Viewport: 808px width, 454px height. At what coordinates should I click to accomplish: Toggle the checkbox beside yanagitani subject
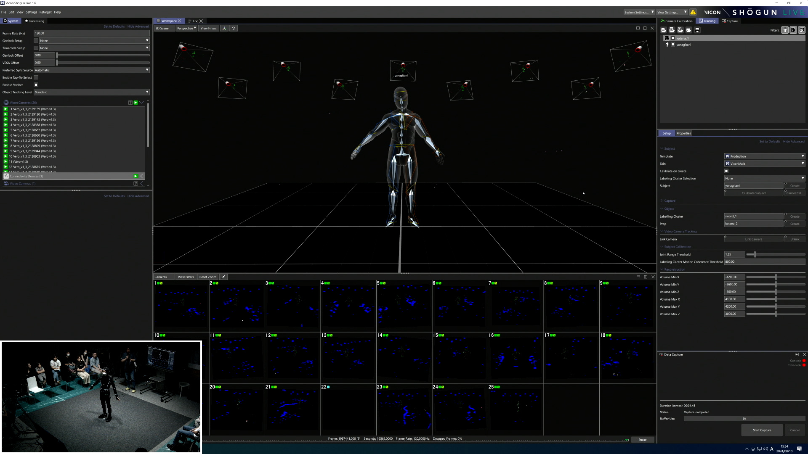tap(673, 45)
